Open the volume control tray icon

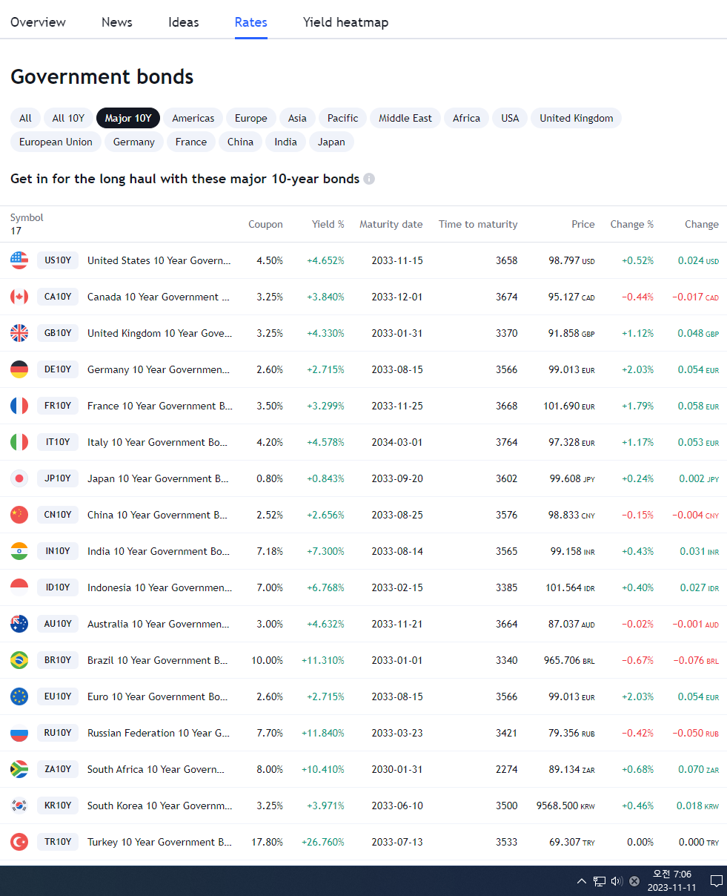coord(617,881)
